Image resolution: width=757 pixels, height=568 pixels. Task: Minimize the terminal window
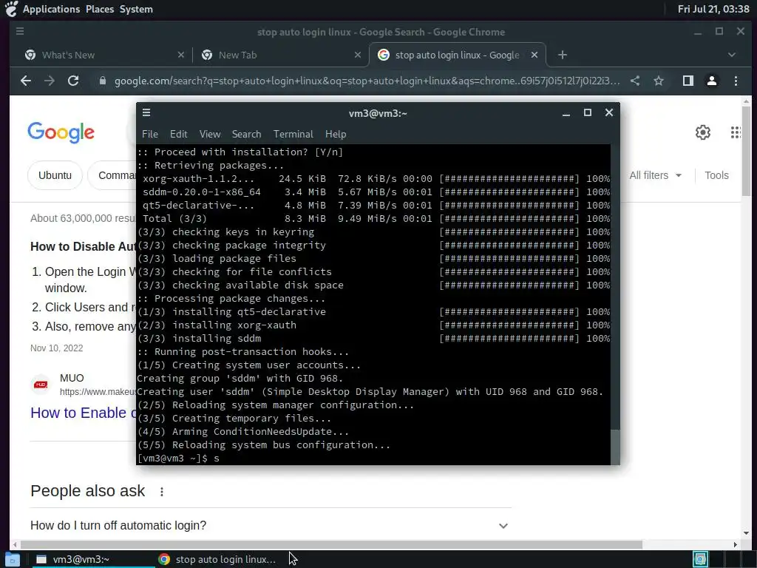pyautogui.click(x=566, y=113)
